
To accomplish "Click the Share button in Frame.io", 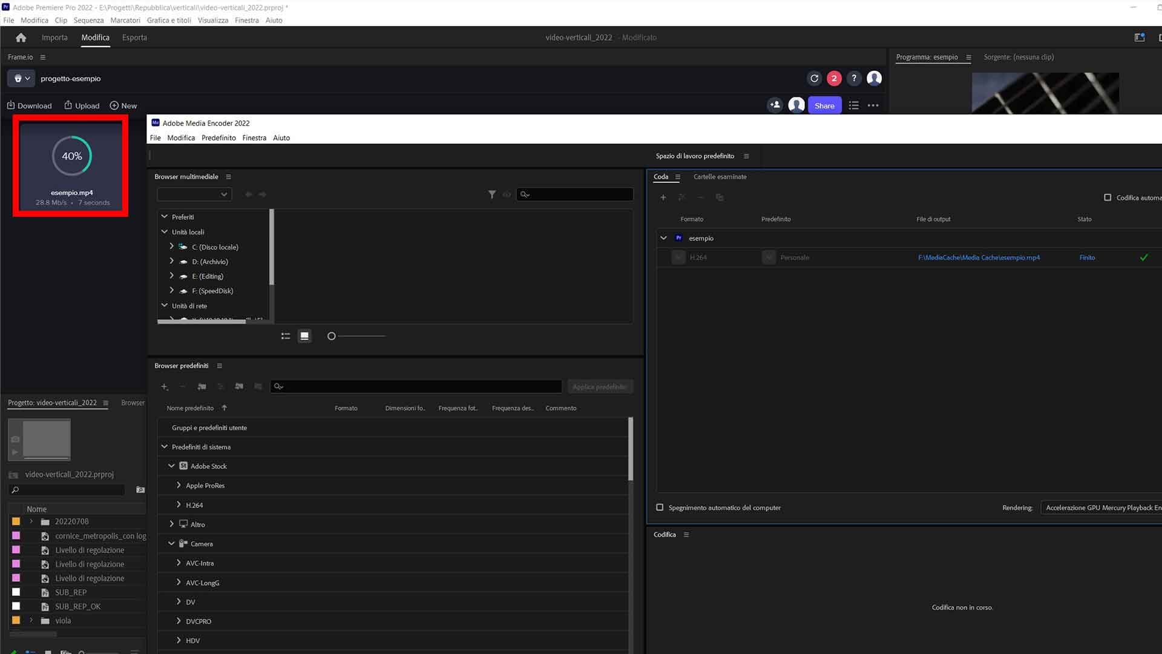I will pyautogui.click(x=824, y=105).
